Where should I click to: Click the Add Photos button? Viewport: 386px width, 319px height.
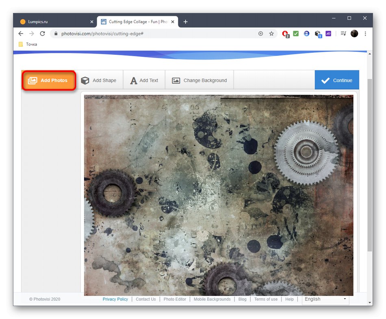[49, 80]
